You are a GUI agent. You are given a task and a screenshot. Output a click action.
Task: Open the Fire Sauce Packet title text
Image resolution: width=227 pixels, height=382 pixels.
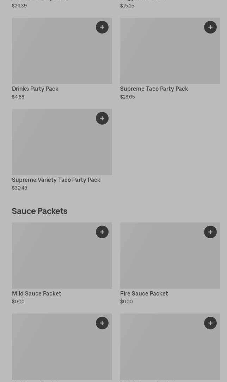click(144, 294)
